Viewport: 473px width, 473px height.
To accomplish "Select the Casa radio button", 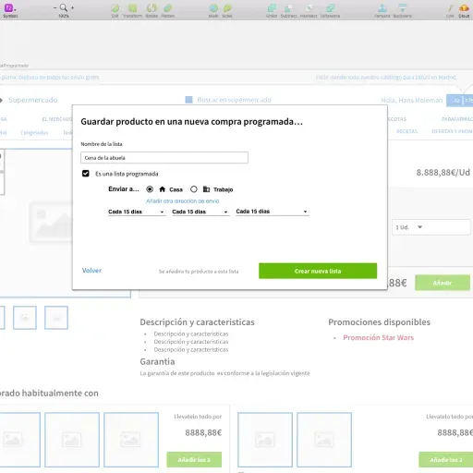I will coord(150,189).
